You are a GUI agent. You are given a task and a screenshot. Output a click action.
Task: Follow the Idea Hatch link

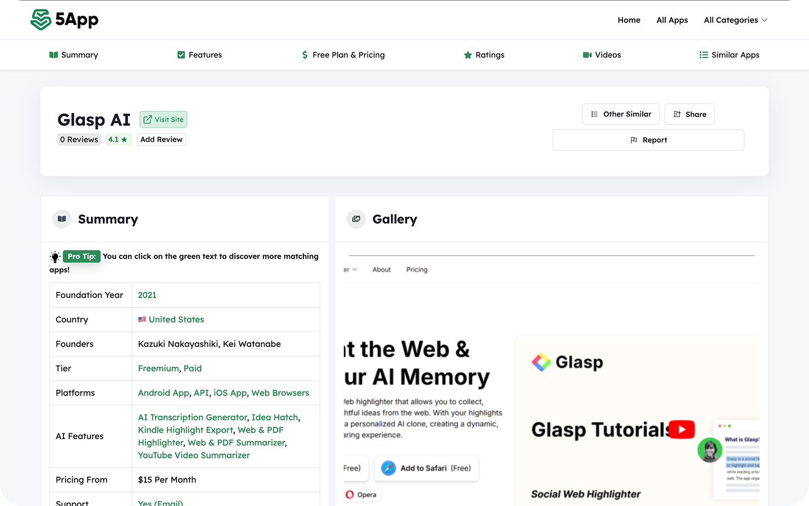[x=275, y=417]
